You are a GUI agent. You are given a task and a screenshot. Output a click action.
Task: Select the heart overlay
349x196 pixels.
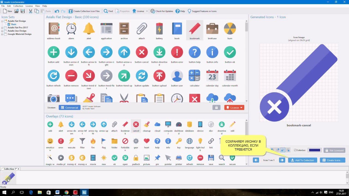[x=147, y=141]
